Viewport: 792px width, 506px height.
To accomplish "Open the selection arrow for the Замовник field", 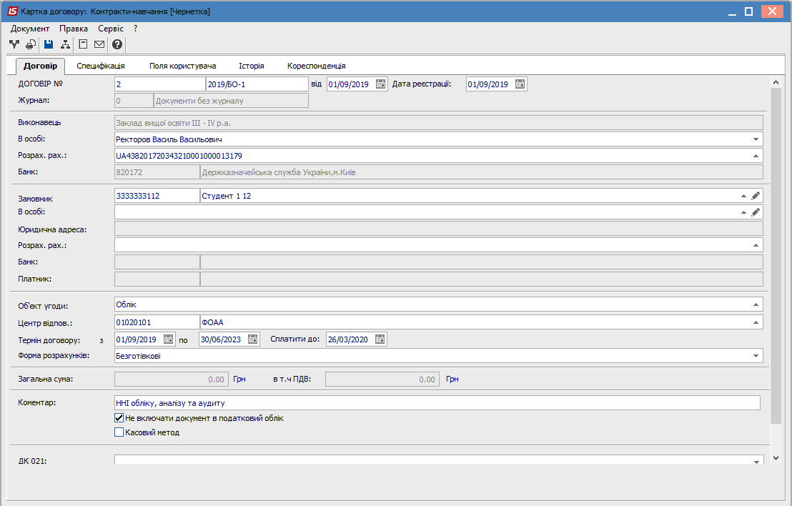I will (743, 196).
